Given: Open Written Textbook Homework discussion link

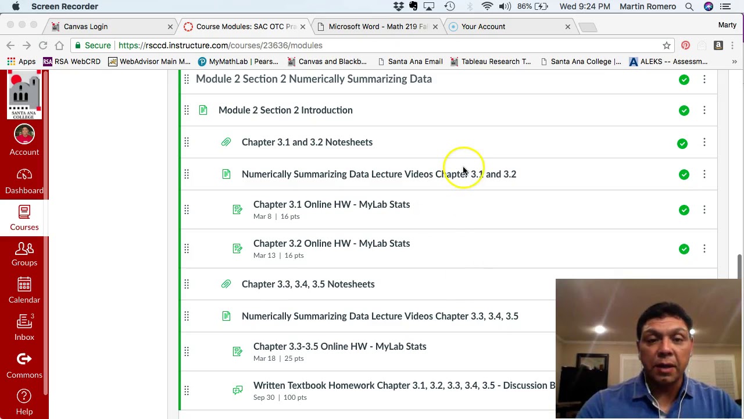Looking at the screenshot, I should [404, 385].
